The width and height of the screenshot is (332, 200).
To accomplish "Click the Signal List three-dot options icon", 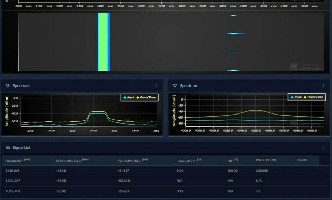I will (x=324, y=148).
